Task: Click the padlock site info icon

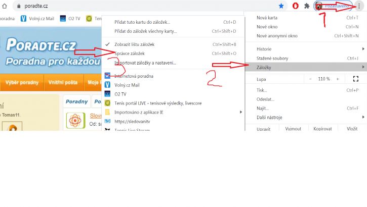Action: click(x=19, y=6)
